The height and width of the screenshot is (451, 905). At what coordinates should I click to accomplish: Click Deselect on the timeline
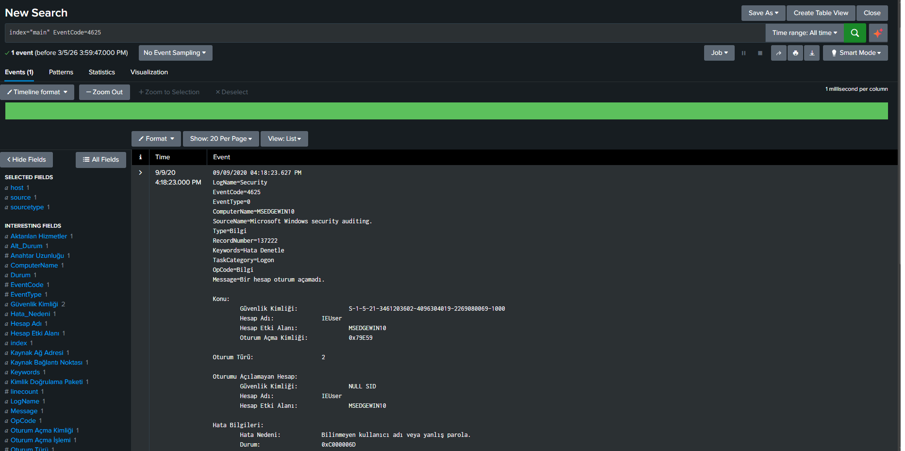[231, 92]
